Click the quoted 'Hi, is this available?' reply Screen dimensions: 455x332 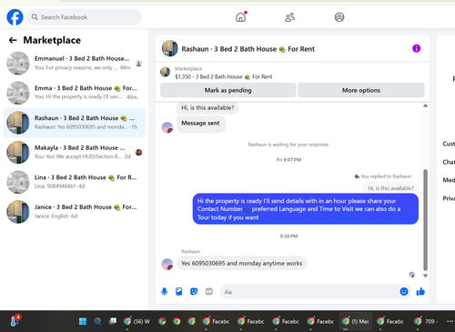coord(390,188)
